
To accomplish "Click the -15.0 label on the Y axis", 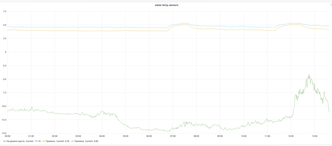I will [4, 133].
